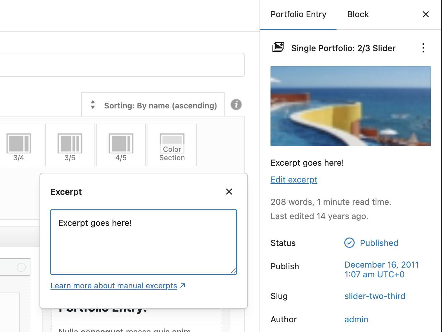This screenshot has height=332, width=442.
Task: Open the three-dot actions menu
Action: [423, 48]
